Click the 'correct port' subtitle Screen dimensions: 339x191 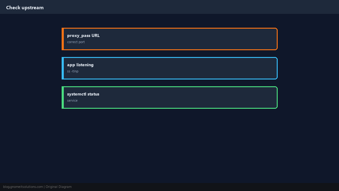(x=76, y=42)
